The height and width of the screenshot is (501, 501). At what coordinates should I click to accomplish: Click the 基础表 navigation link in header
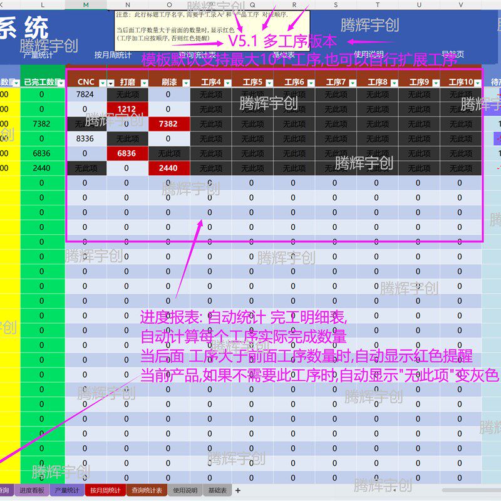(284, 54)
